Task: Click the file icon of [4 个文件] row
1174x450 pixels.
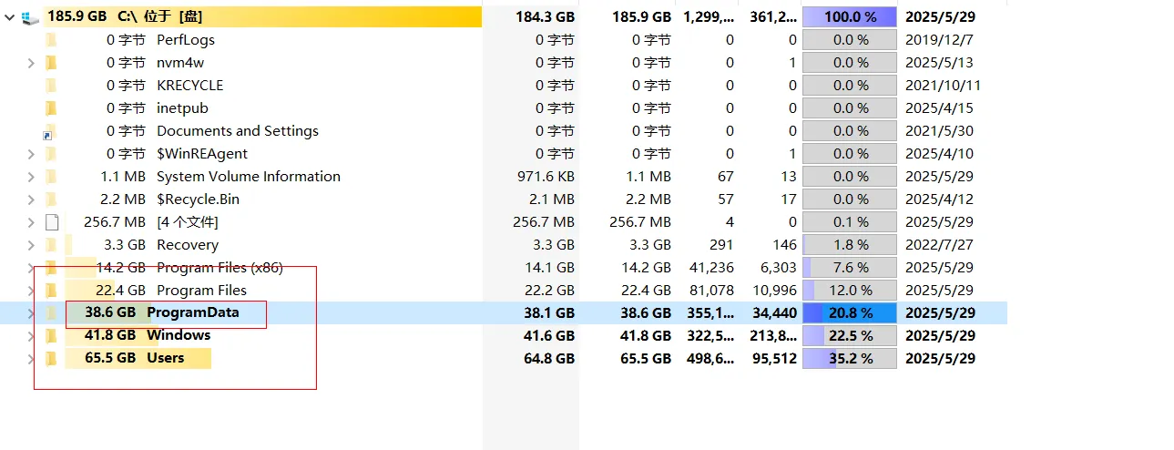Action: 51,221
